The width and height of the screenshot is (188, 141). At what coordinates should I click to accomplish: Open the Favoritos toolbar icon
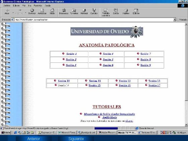tap(74, 10)
